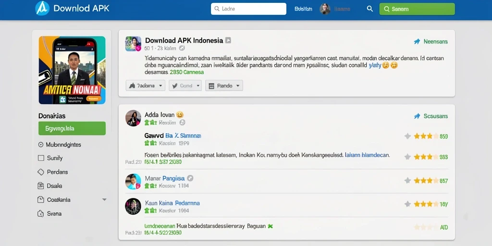Open the Adda Iovan reviewer name

pos(160,115)
